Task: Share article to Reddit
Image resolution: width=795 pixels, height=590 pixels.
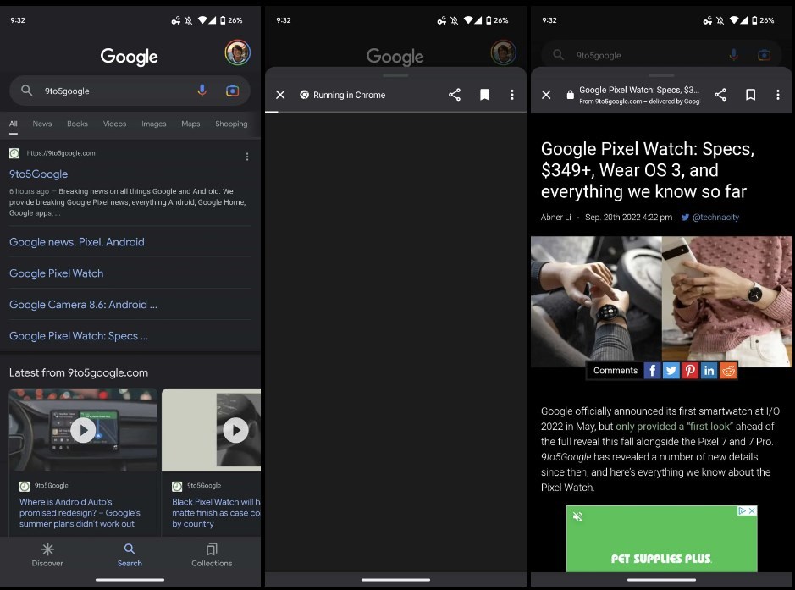Action: point(728,371)
